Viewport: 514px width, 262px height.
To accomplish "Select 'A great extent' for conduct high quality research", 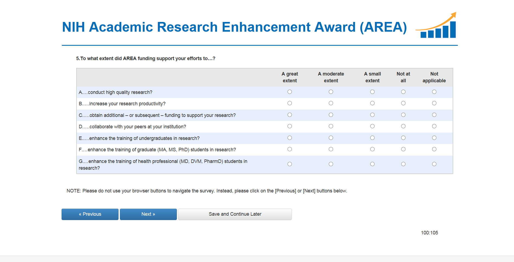I will (290, 92).
